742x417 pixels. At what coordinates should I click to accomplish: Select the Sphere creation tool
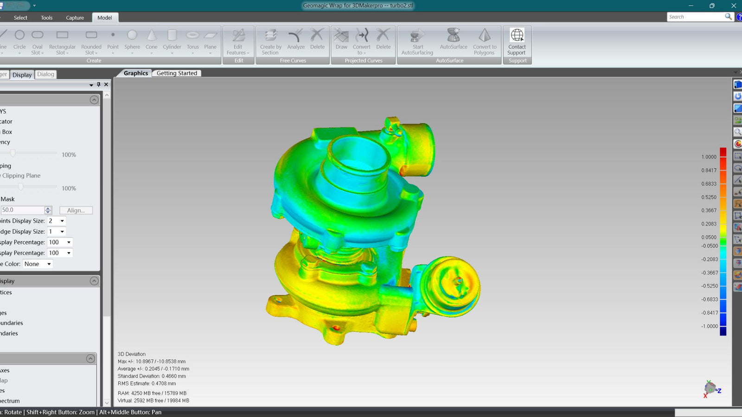pyautogui.click(x=132, y=39)
